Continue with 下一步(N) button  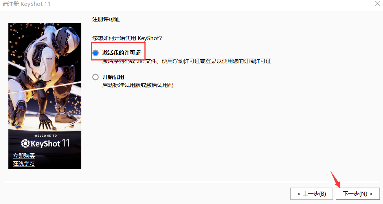358,194
